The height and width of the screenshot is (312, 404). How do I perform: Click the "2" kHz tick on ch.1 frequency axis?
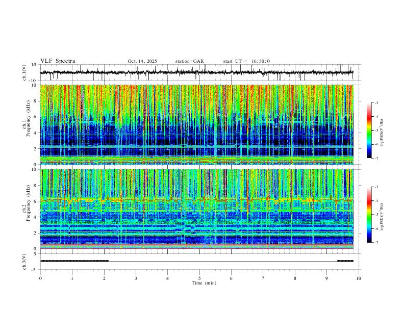coord(35,148)
